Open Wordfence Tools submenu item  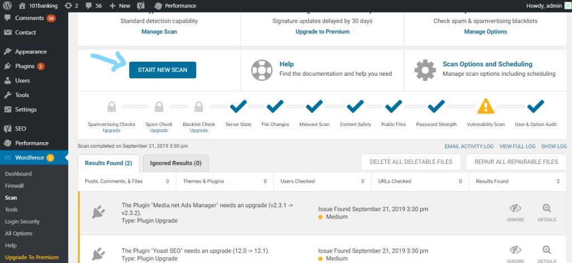pos(11,210)
